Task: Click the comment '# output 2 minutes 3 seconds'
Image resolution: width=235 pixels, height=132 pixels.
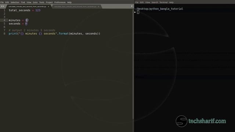Action: click(x=32, y=30)
